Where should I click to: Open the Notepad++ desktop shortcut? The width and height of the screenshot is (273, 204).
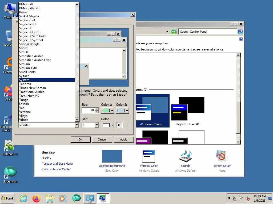[10, 147]
